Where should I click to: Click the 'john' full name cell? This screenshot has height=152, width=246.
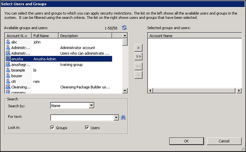[37, 42]
